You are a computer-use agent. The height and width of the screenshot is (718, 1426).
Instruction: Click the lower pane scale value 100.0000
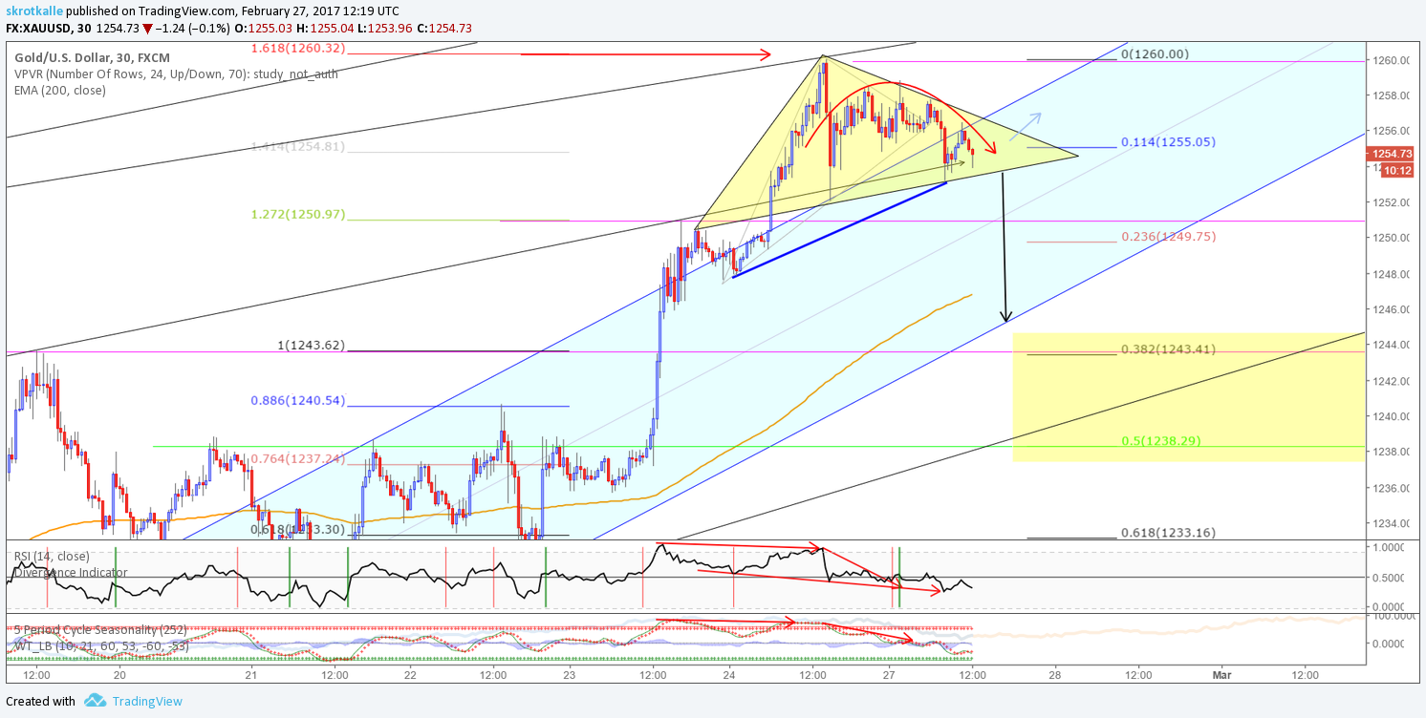tap(1394, 616)
